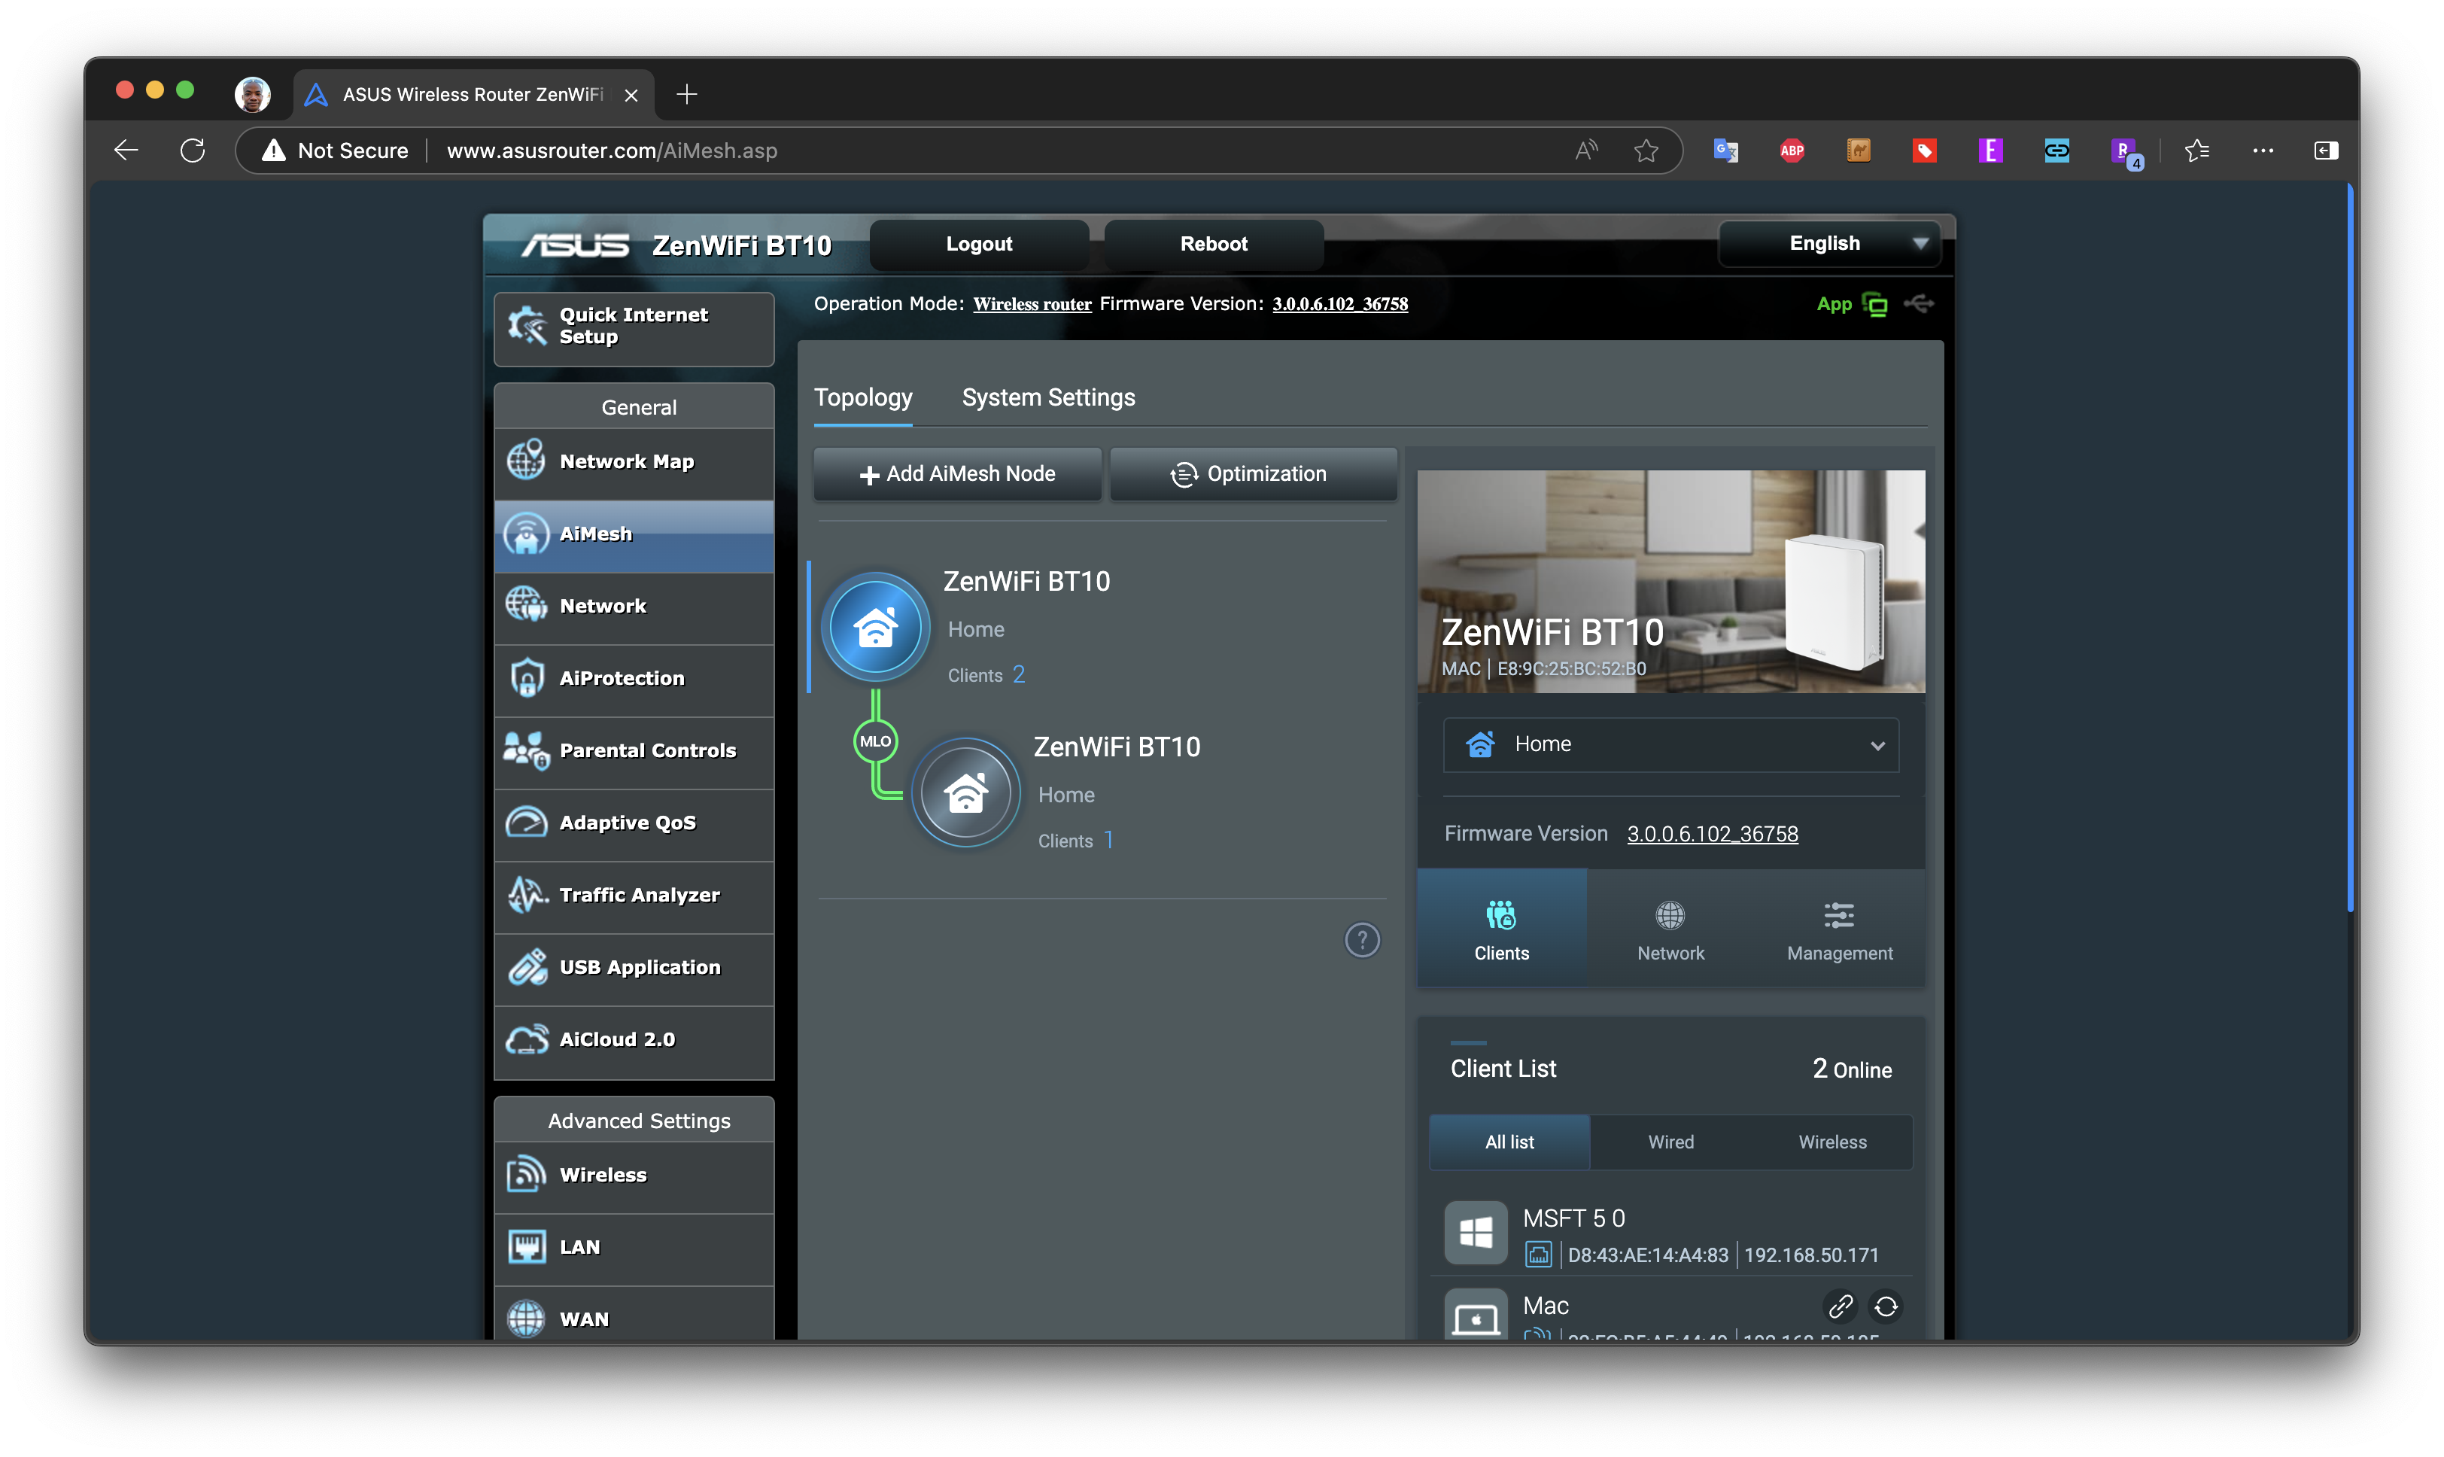This screenshot has height=1457, width=2444.
Task: Expand the English language dropdown
Action: 1829,244
